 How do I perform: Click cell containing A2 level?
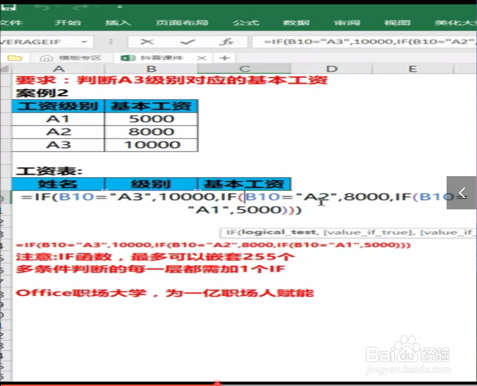point(58,132)
